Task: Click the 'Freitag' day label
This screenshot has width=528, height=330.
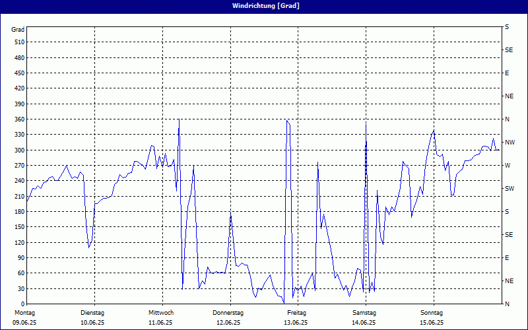Action: [296, 313]
